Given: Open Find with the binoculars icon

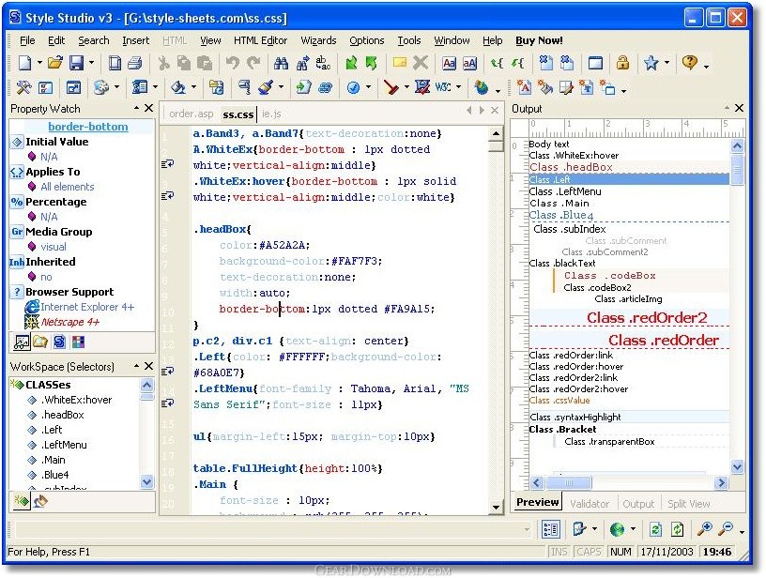Looking at the screenshot, I should click(281, 63).
